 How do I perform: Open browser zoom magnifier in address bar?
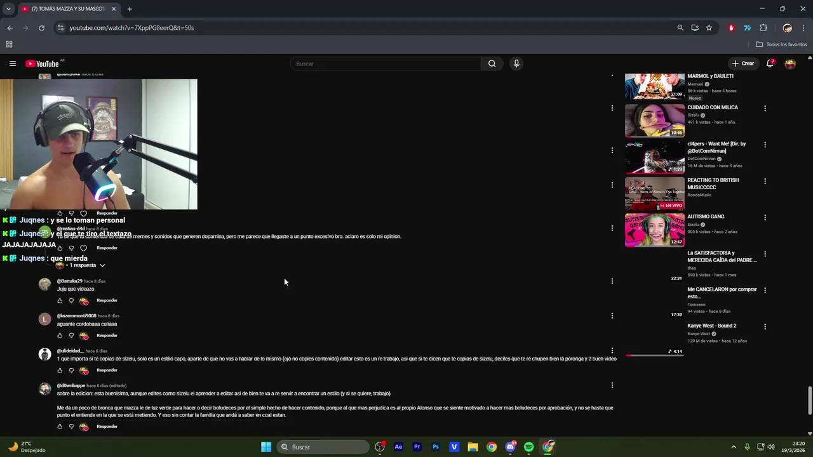(680, 28)
